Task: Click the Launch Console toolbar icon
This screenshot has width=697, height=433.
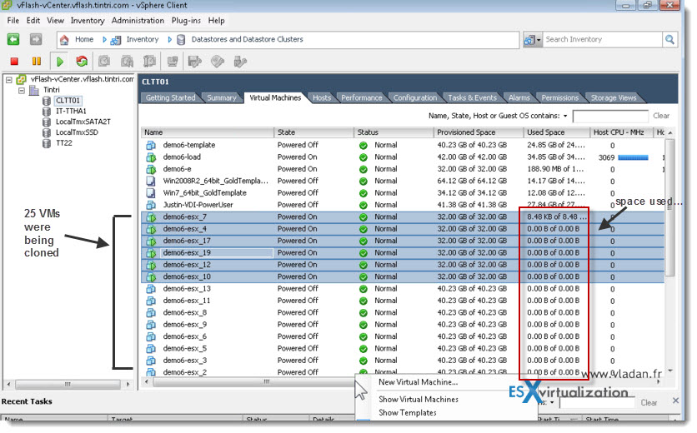Action: pos(173,62)
